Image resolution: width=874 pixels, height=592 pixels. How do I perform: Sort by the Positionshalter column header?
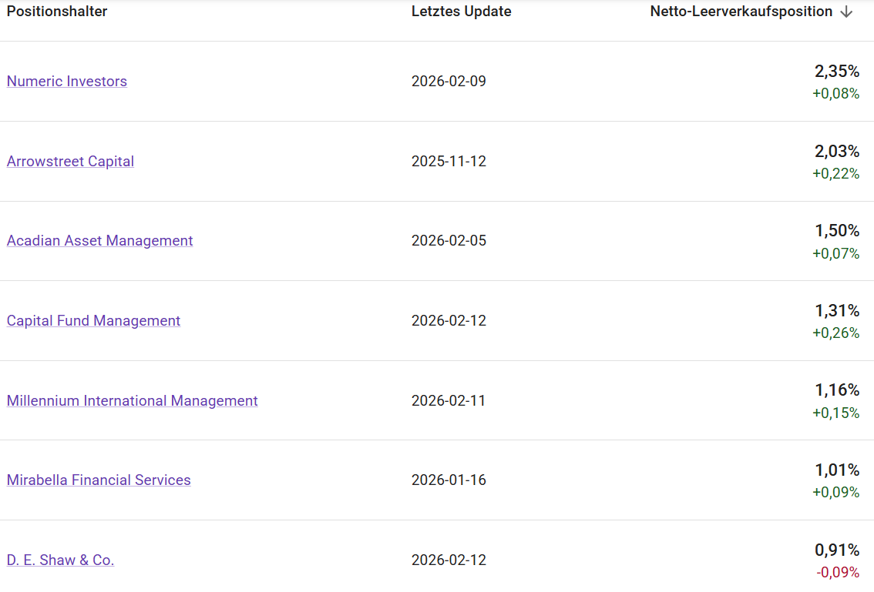[57, 12]
